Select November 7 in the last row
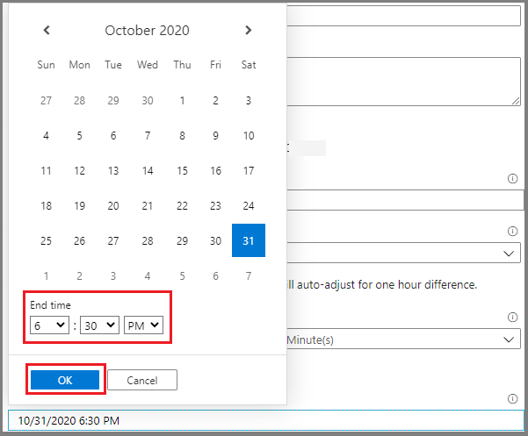528x436 pixels. [249, 275]
